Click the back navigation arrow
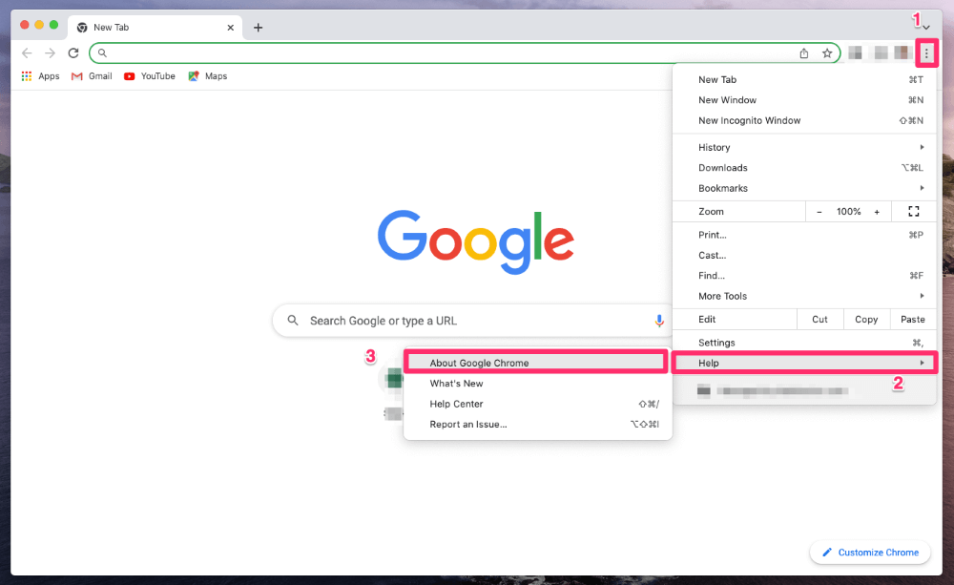Screen dimensions: 954x585 [x=27, y=52]
